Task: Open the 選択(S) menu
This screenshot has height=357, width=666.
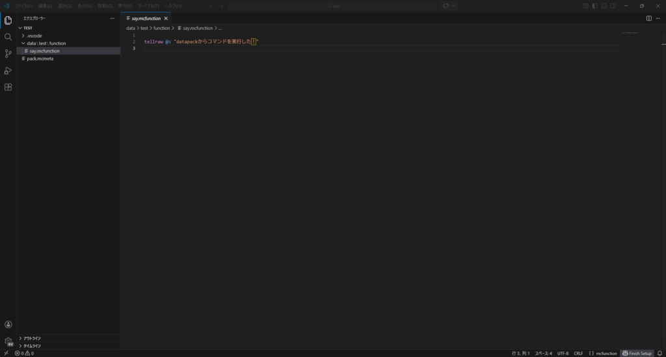Action: click(x=64, y=6)
